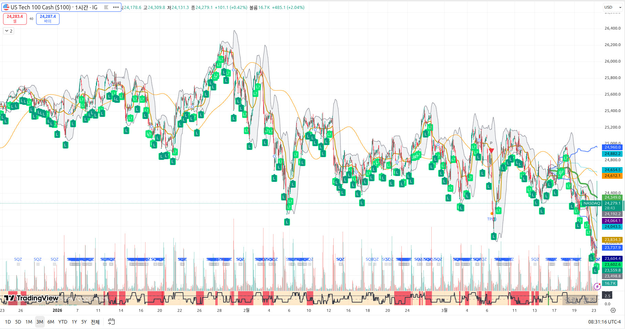Click the gray 23,498.8 price label

[x=613, y=276]
